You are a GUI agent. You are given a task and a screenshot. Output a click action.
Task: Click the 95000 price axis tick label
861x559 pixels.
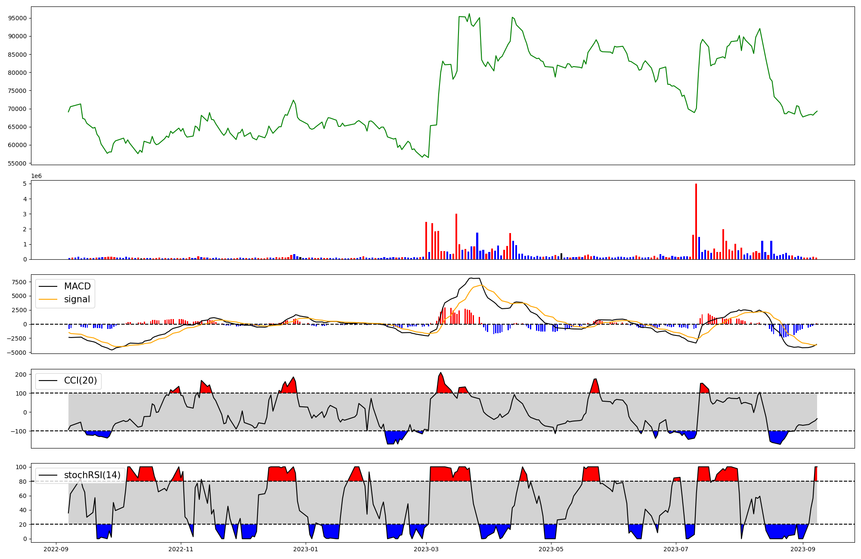point(18,18)
